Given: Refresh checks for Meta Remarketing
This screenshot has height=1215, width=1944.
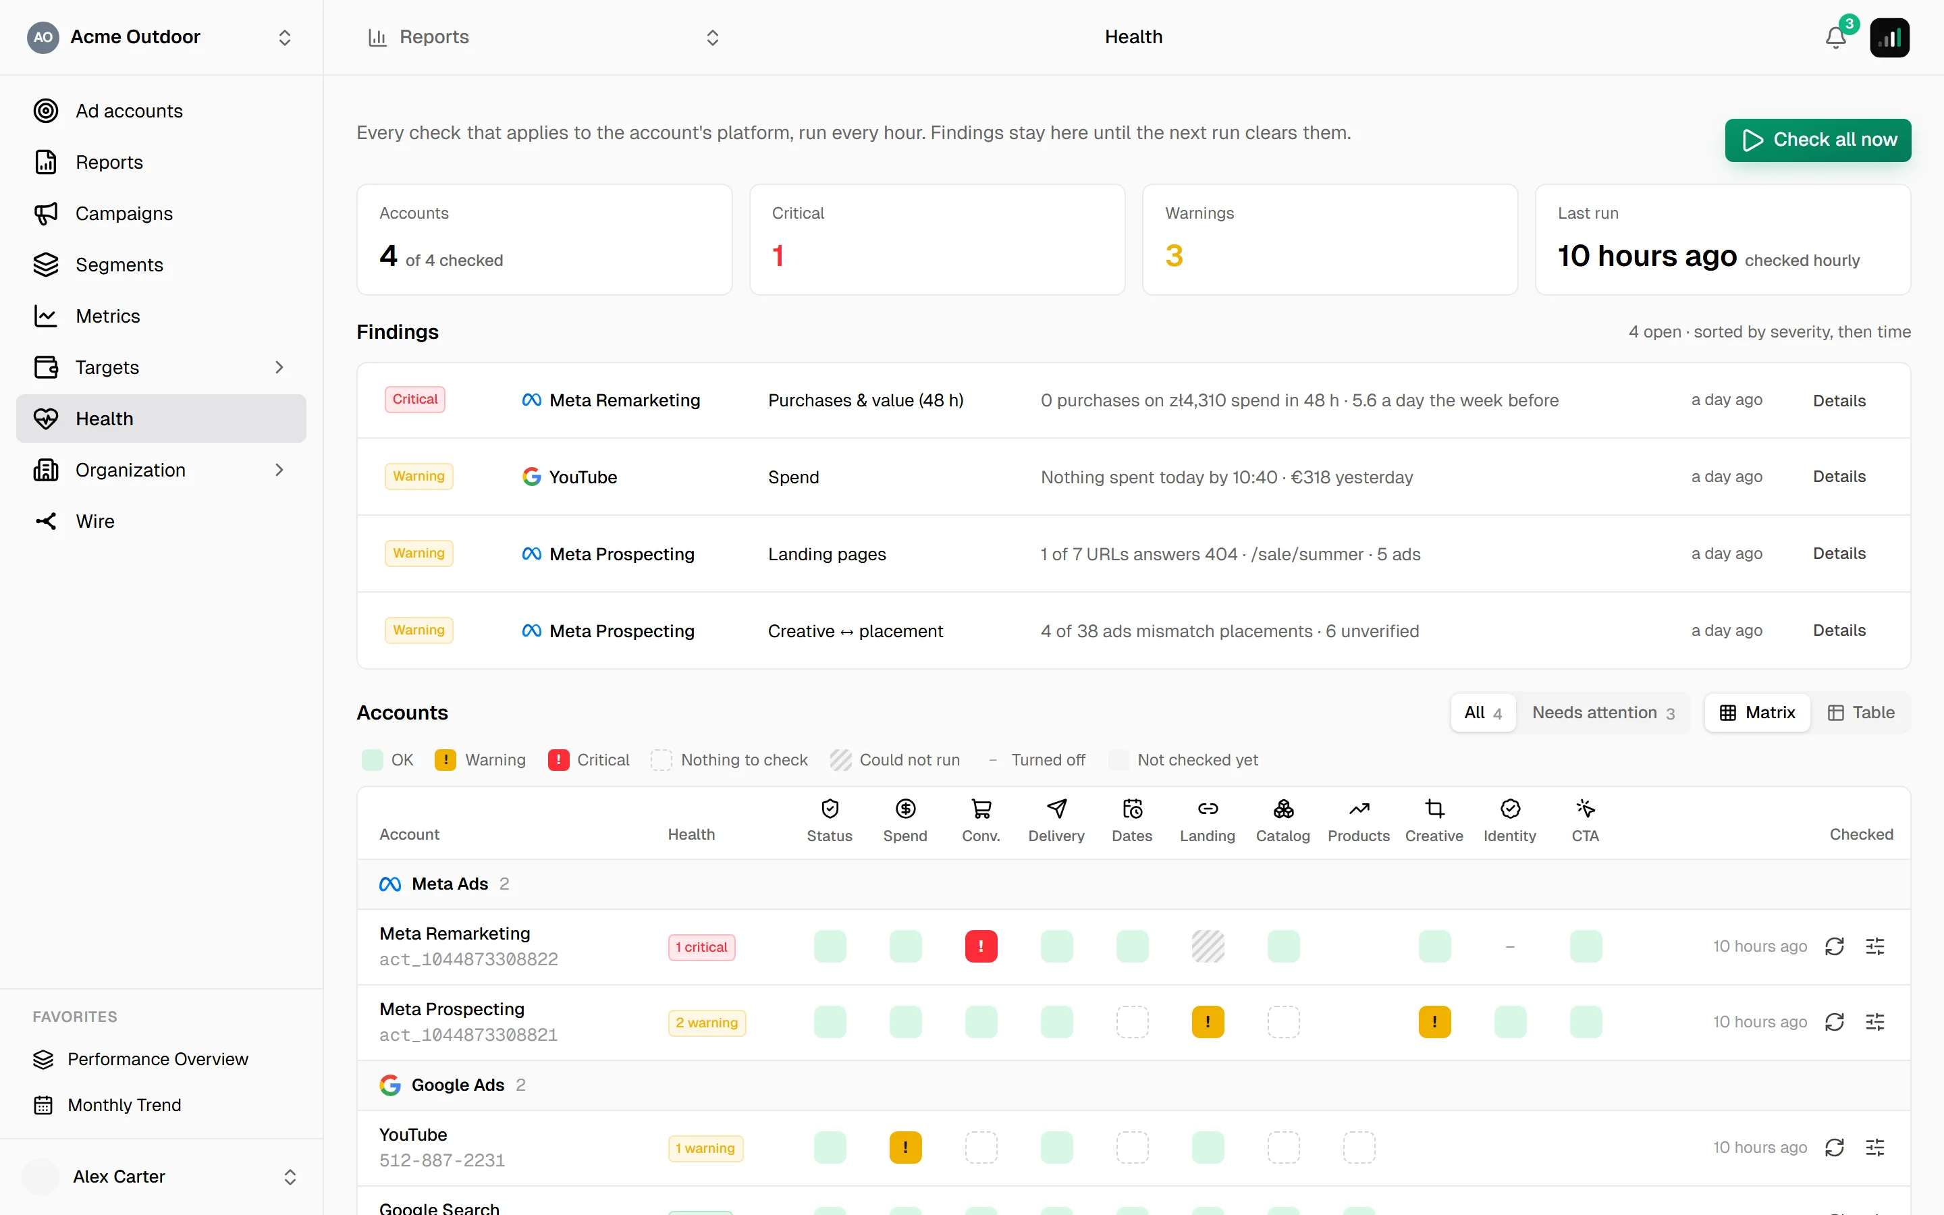Looking at the screenshot, I should pos(1834,946).
